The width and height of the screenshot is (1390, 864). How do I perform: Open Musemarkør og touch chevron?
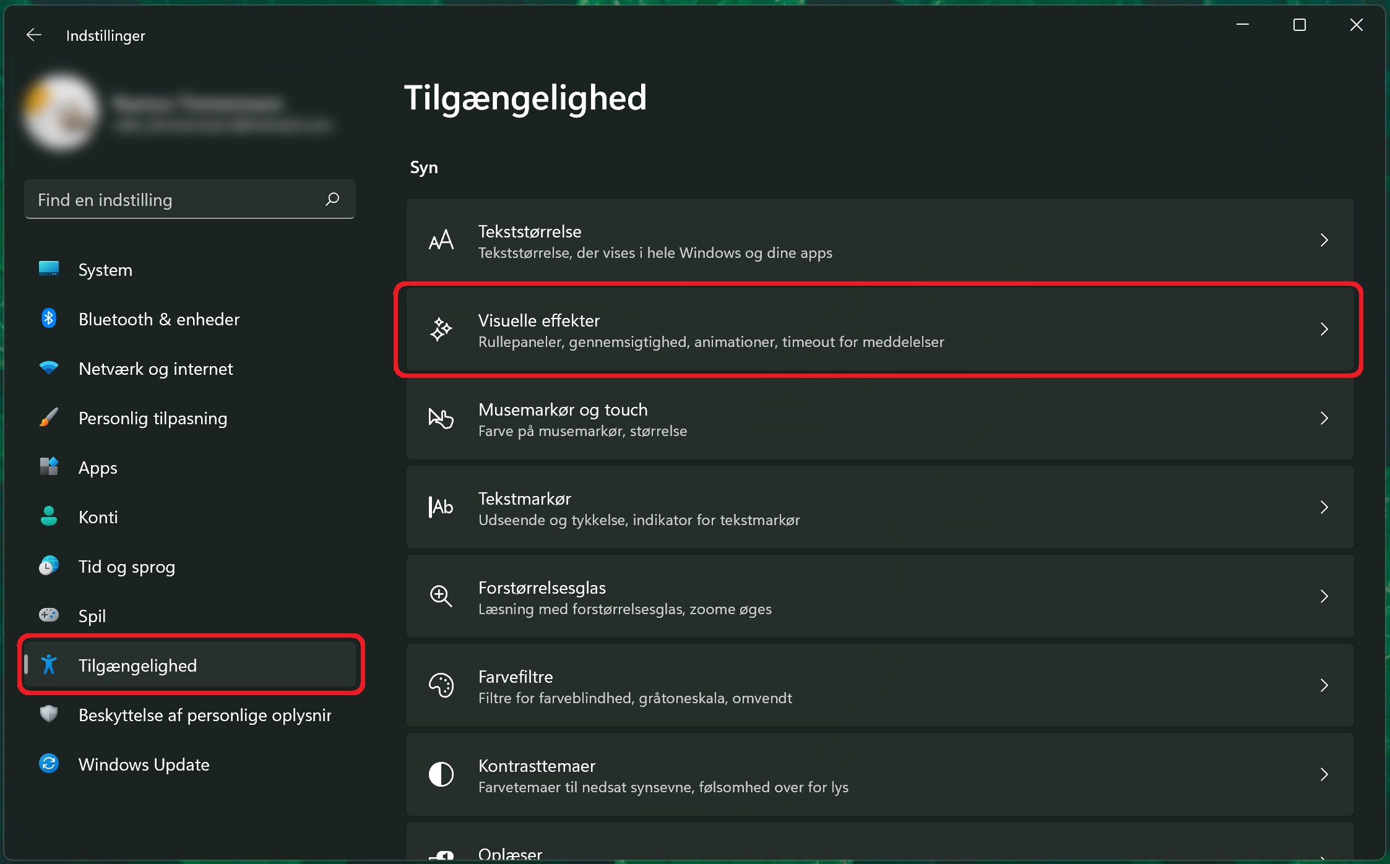click(1324, 418)
